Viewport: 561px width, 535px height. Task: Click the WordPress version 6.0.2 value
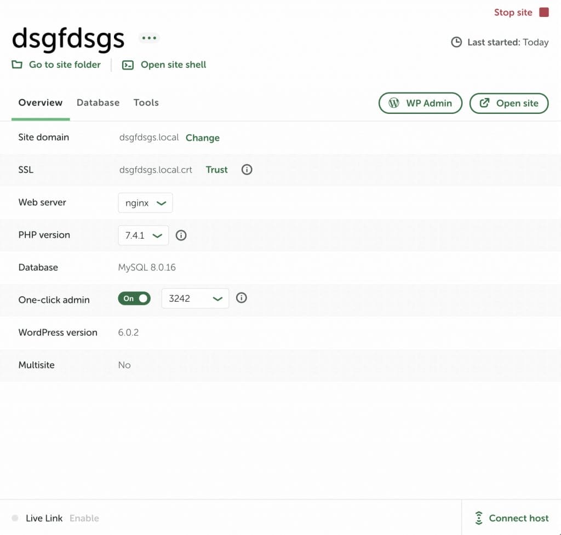coord(128,332)
